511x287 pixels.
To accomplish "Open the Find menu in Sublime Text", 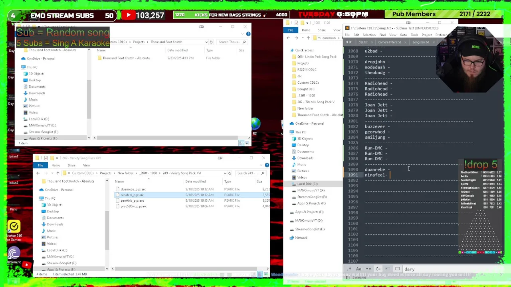I will 382,35.
